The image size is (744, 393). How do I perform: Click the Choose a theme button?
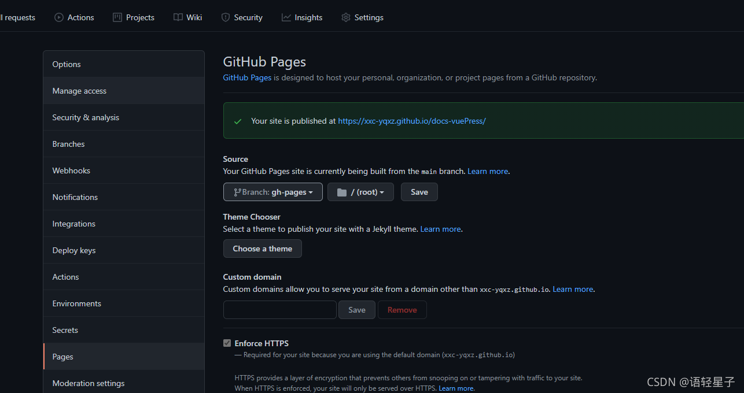(263, 249)
